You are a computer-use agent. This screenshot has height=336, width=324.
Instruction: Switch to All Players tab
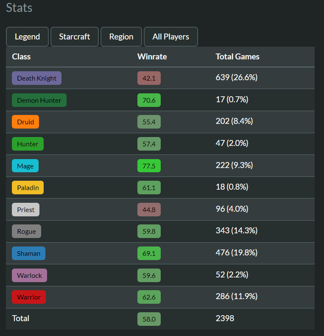[x=170, y=36]
